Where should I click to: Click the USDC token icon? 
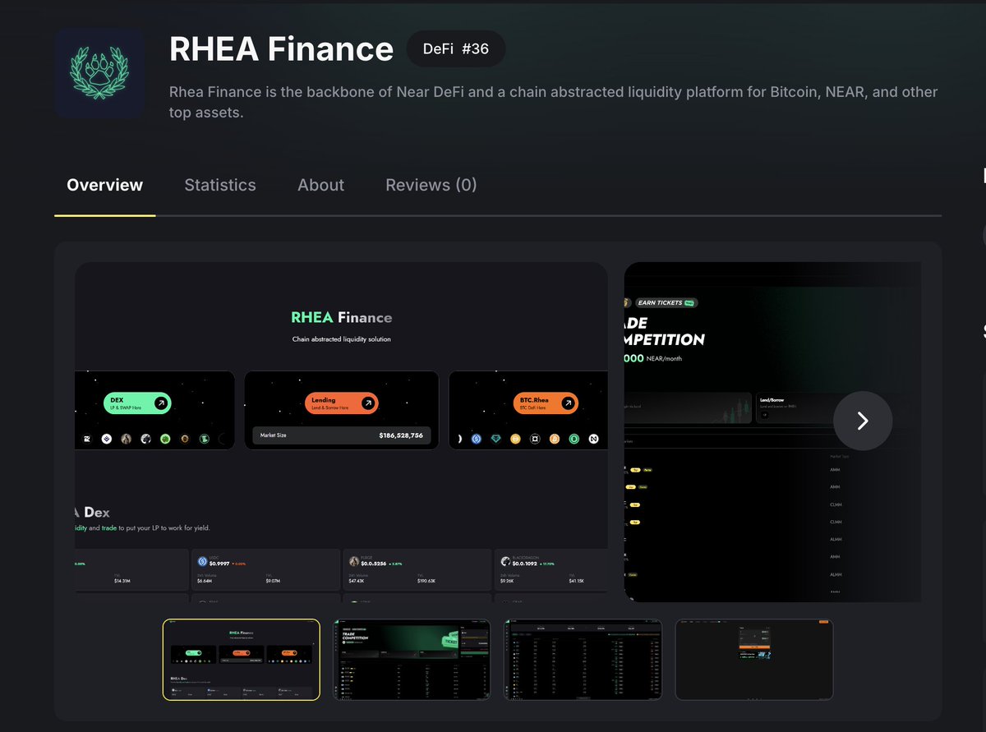[x=201, y=561]
